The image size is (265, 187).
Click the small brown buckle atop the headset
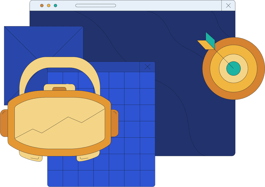coord(59,89)
